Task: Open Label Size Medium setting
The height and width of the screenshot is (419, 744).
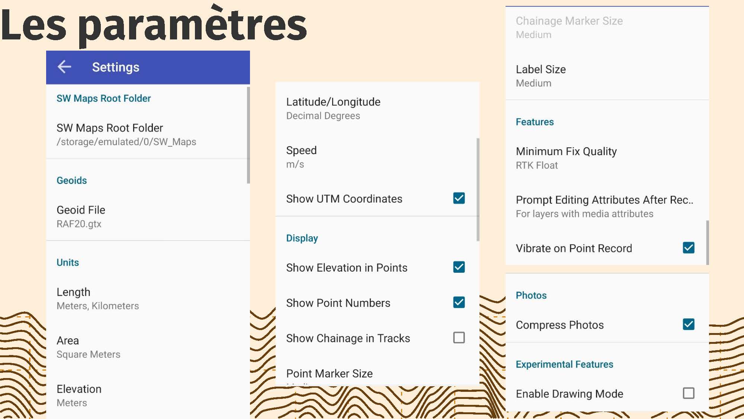Action: (x=541, y=76)
